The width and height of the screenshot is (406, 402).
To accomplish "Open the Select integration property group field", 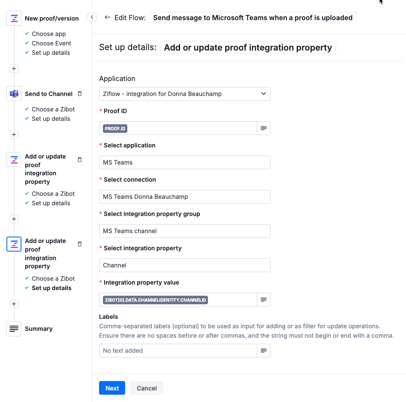I will pos(184,231).
